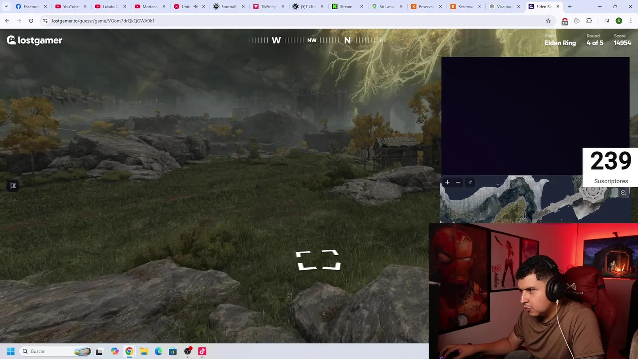Pin the guess map open
Viewport: 638px width, 359px height.
[x=470, y=182]
